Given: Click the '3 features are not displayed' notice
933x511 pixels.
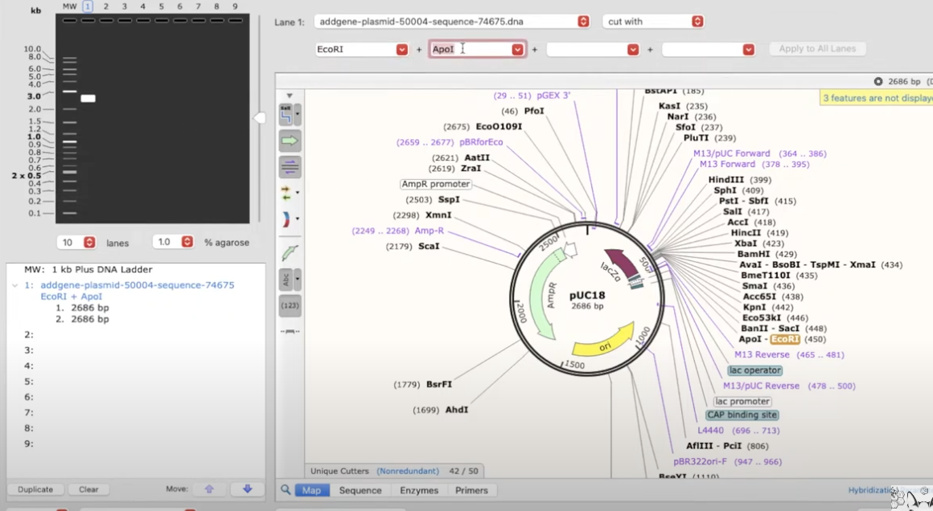Looking at the screenshot, I should (876, 98).
